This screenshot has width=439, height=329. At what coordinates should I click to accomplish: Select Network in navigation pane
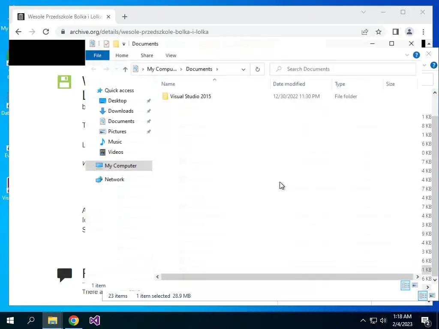pos(110,179)
